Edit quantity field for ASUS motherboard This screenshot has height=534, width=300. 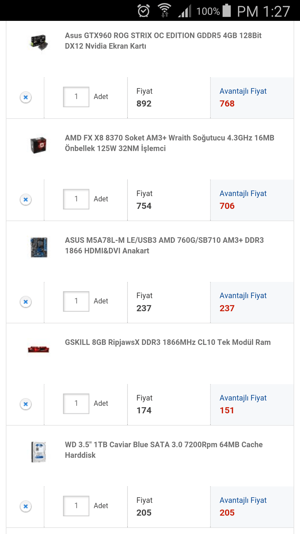tap(76, 301)
